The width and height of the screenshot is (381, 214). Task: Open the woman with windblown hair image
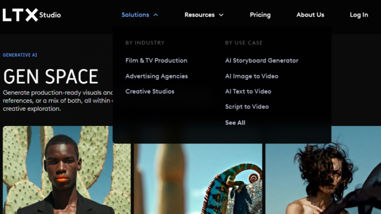323,170
